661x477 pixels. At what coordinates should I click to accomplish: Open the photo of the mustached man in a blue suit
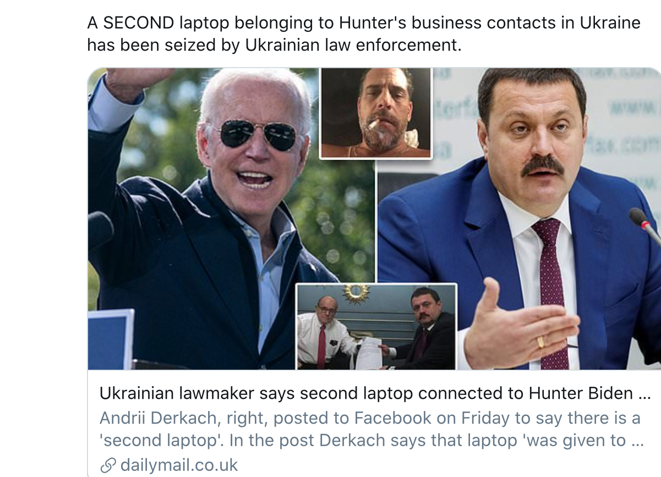coord(519,218)
